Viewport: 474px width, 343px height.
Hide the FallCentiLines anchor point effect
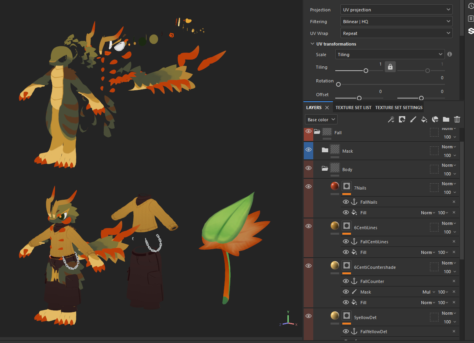click(346, 242)
